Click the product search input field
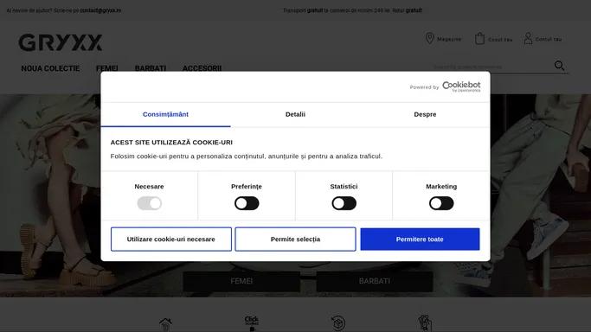Image resolution: width=591 pixels, height=332 pixels. (x=491, y=67)
